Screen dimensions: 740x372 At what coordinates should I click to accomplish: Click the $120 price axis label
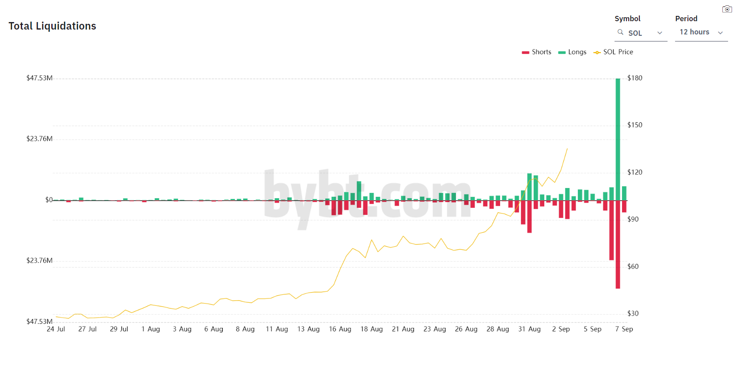click(635, 172)
